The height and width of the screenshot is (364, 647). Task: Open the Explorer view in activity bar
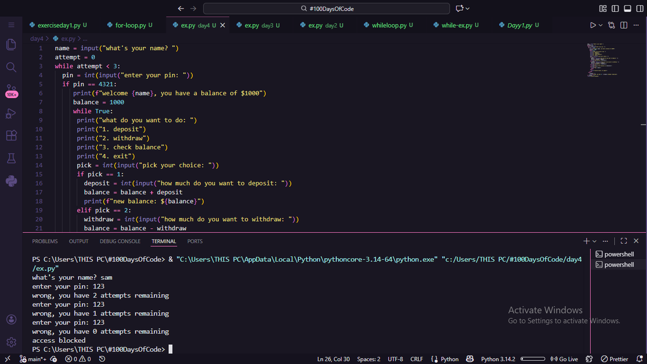pos(10,44)
